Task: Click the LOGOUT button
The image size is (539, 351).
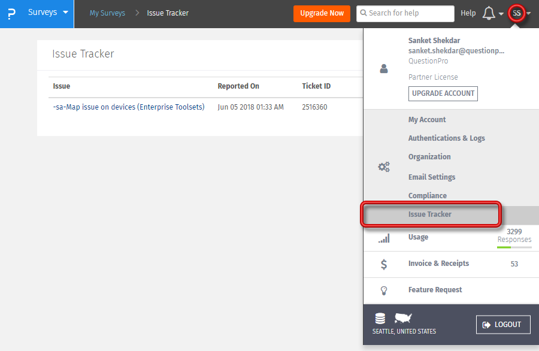Action: [x=503, y=325]
